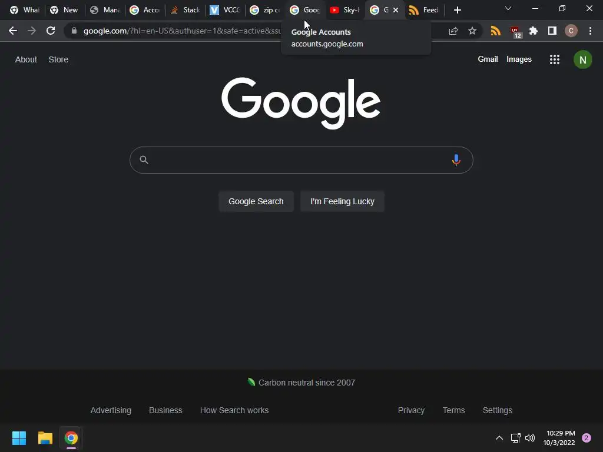Reload the current page

[51, 31]
